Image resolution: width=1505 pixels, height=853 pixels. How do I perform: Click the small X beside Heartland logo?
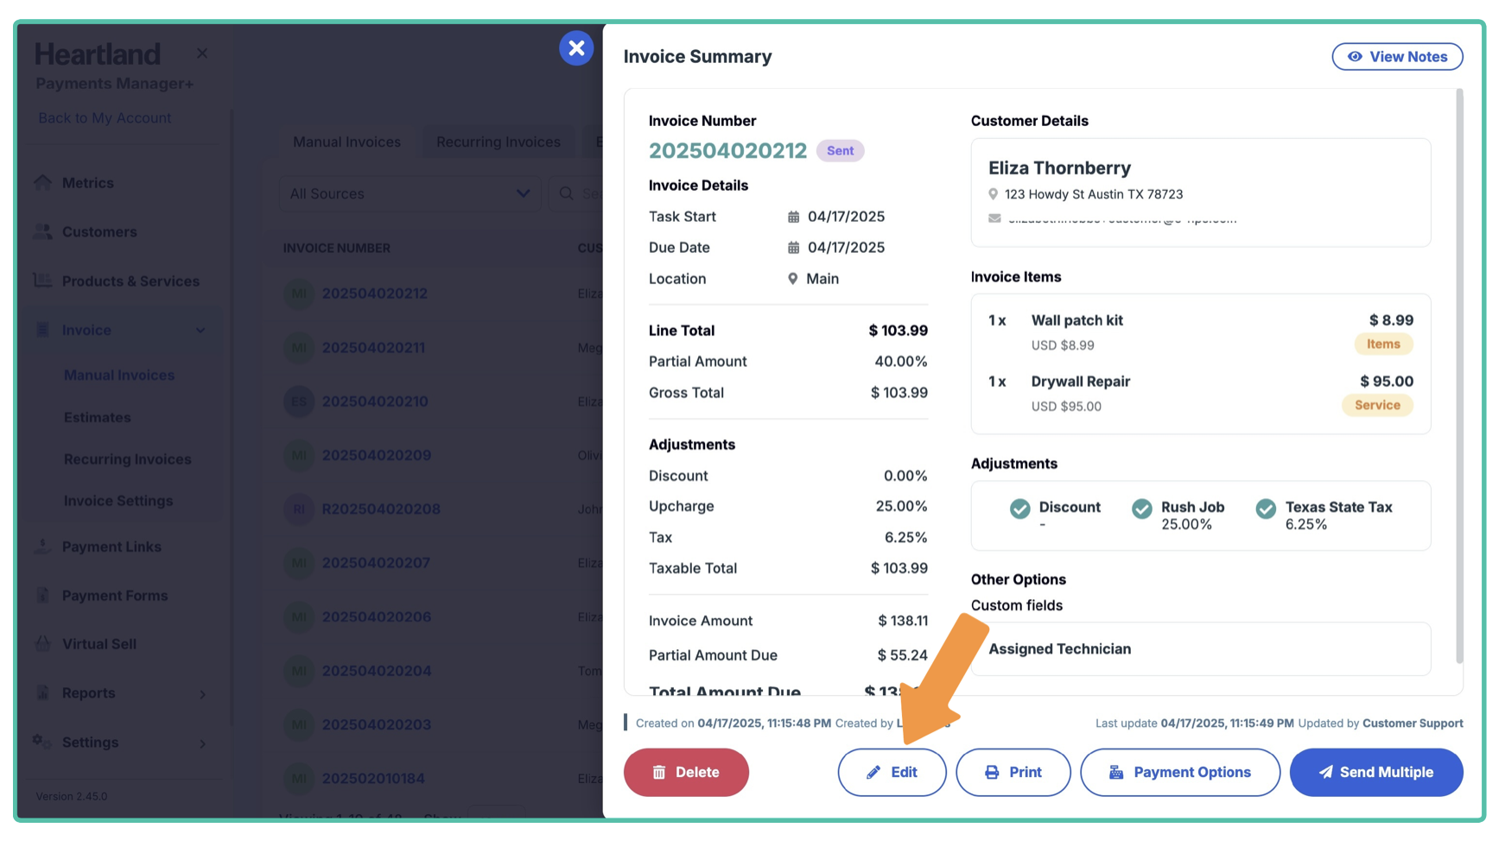pyautogui.click(x=202, y=54)
